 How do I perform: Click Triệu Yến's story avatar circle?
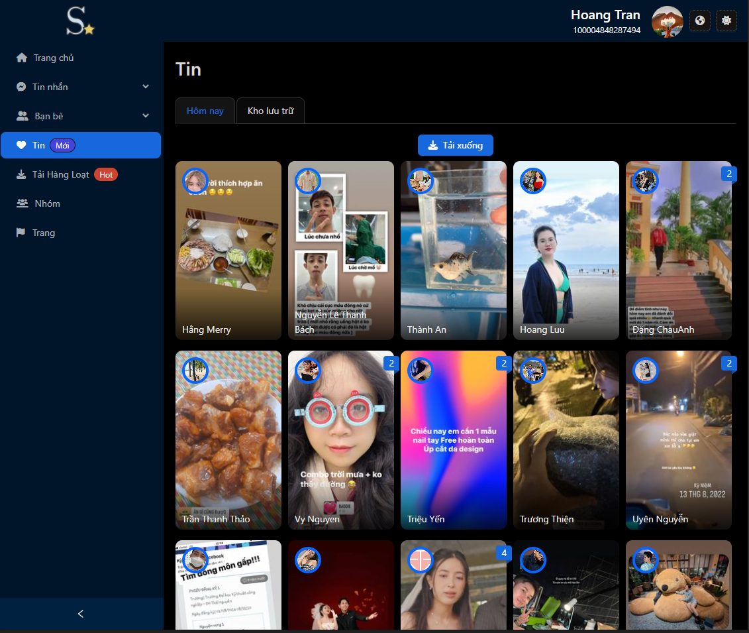(421, 370)
